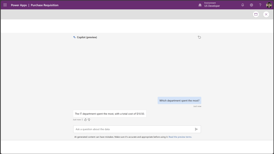This screenshot has height=154, width=274.
Task: Select the US Developer environment label
Action: [x=212, y=6]
